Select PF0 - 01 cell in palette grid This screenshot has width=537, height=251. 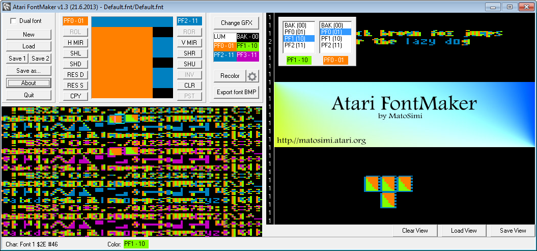224,46
